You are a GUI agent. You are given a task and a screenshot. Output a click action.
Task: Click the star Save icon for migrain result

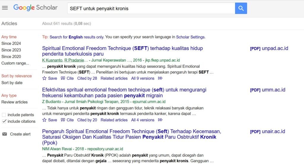tap(45, 120)
